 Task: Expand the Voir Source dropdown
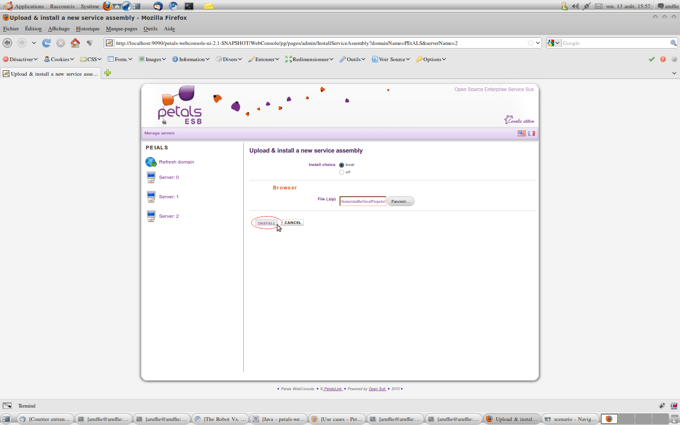click(391, 59)
